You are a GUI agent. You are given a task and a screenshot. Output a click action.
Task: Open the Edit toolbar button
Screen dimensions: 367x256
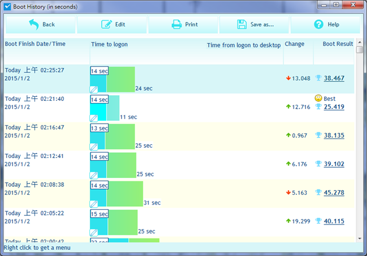(112, 25)
